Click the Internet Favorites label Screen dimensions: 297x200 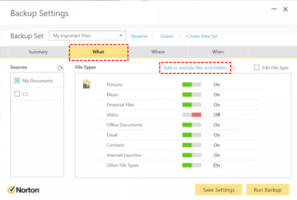(x=124, y=155)
